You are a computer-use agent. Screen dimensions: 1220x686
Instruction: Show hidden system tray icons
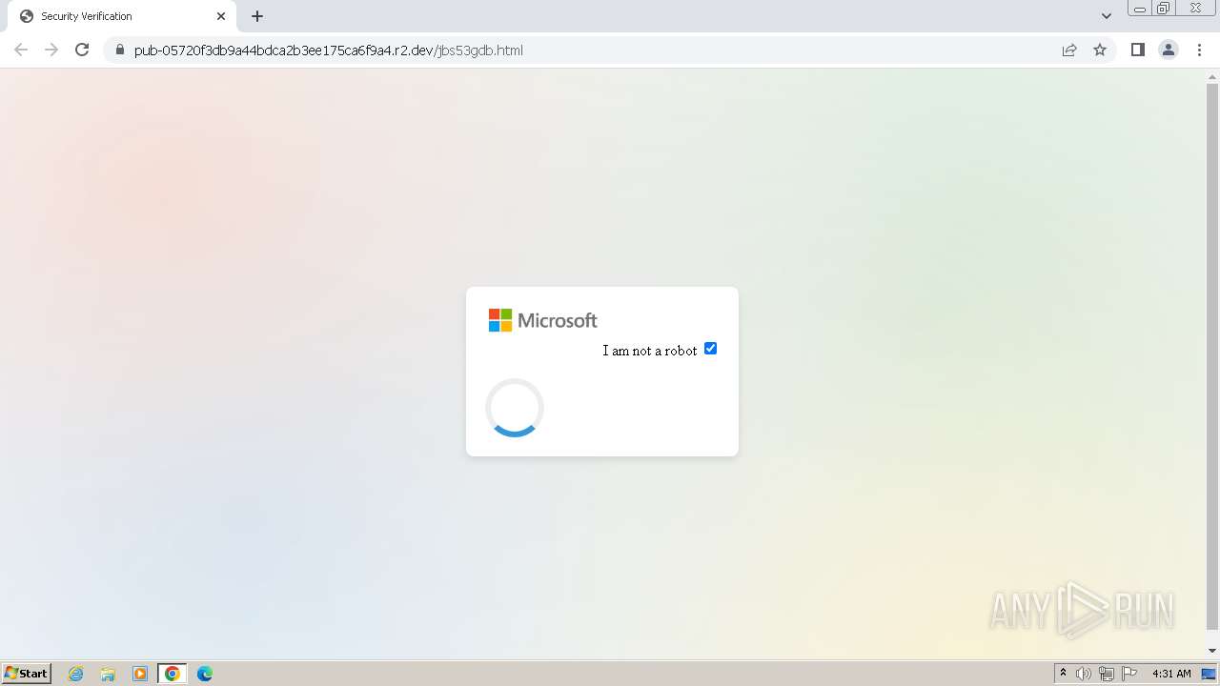[1063, 674]
